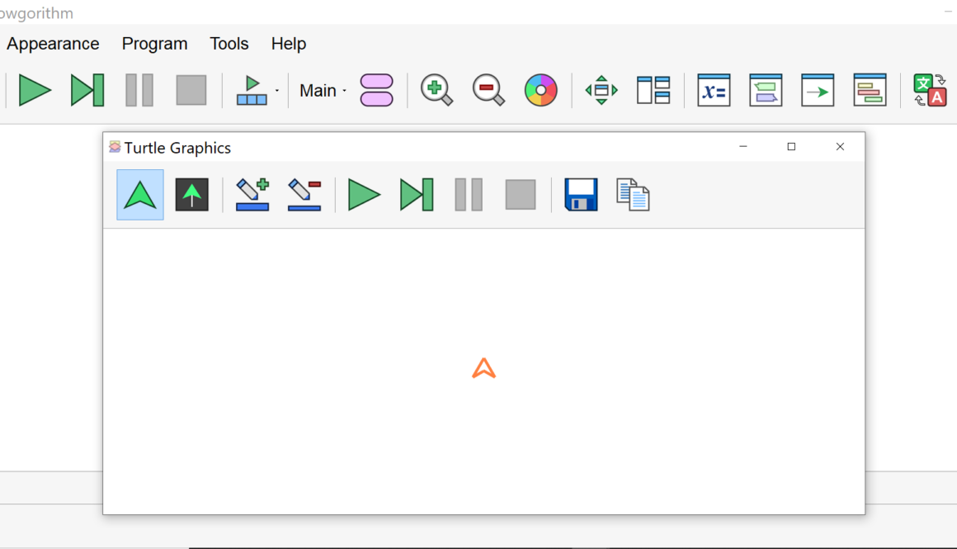
Task: Copy the turtle image to clipboard
Action: pyautogui.click(x=633, y=195)
